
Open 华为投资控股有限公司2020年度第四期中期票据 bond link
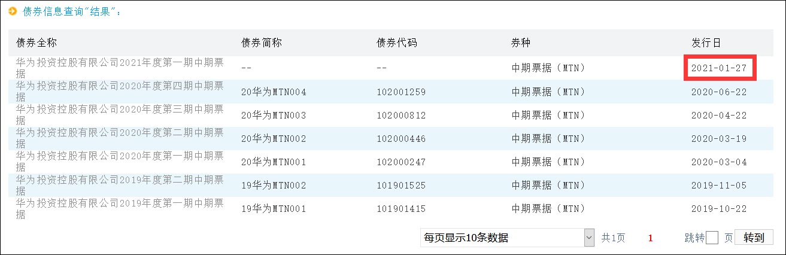(120, 91)
